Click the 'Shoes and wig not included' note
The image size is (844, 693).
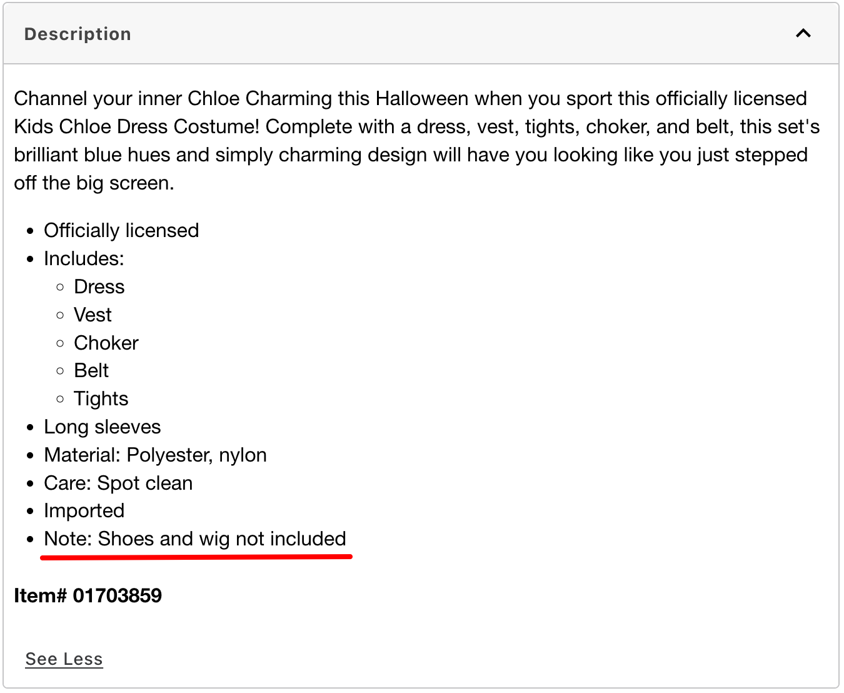click(195, 539)
